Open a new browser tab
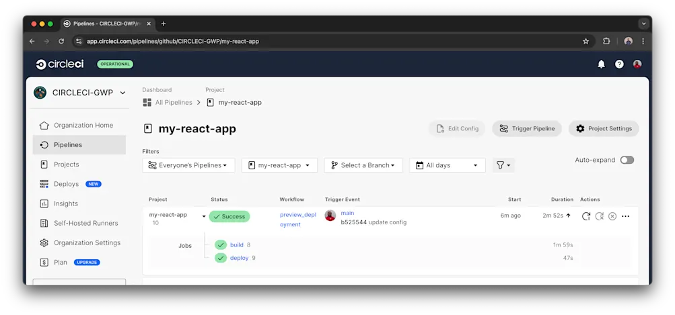 (163, 24)
